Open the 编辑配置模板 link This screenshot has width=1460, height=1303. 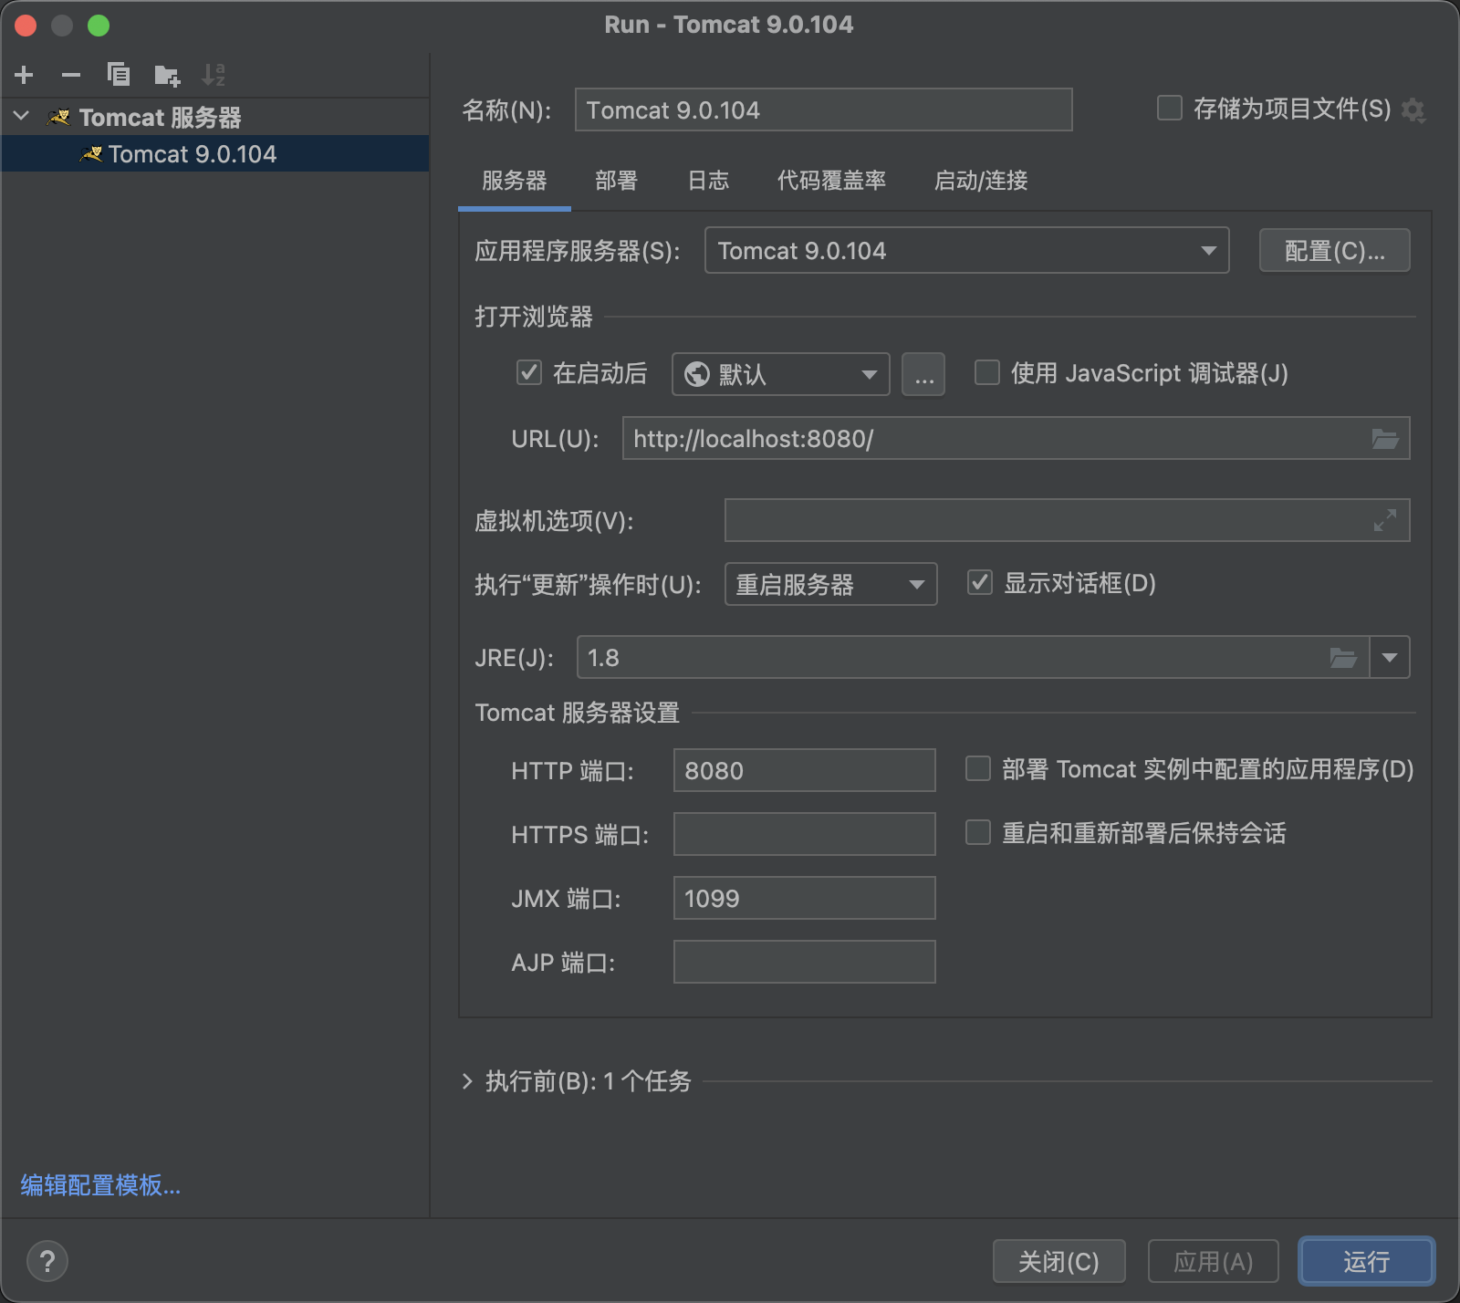click(100, 1185)
